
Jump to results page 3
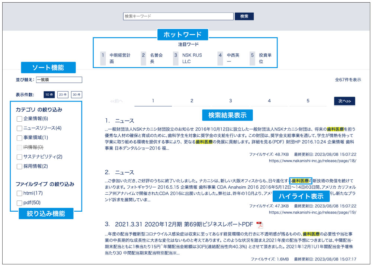[230, 101]
